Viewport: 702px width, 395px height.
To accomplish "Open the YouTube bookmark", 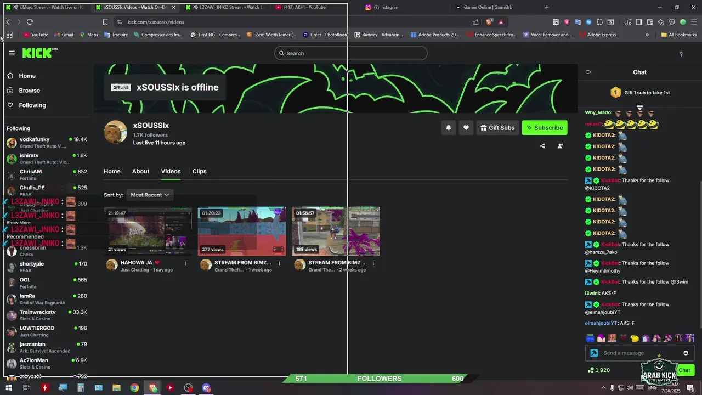I will [x=36, y=35].
